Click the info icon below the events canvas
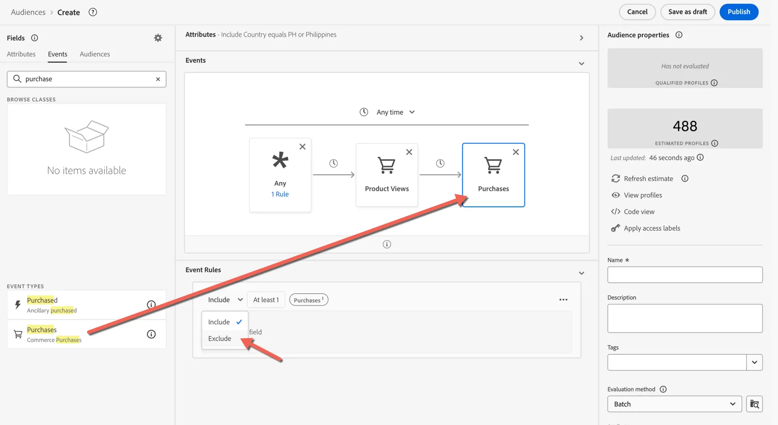This screenshot has width=778, height=425. tap(387, 244)
